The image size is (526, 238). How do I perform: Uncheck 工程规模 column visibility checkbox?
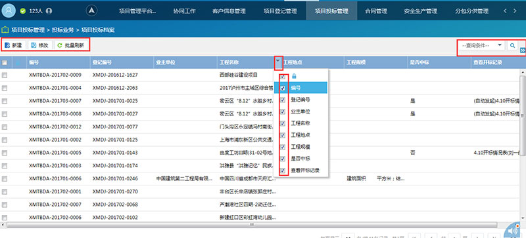point(283,147)
